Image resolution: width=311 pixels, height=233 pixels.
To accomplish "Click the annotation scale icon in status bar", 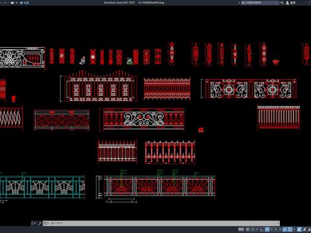I will click(309, 229).
